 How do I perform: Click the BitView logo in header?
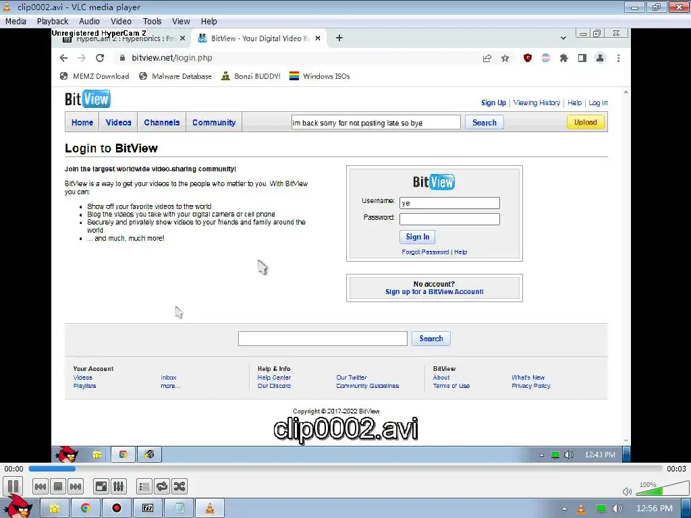point(87,98)
